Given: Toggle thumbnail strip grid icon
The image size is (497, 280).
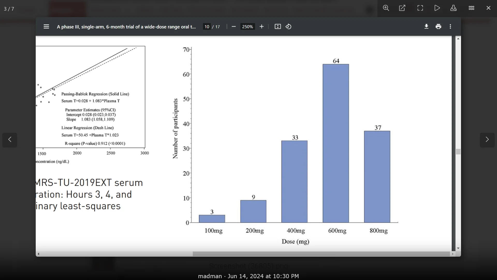Looking at the screenshot, I should [x=472, y=8].
